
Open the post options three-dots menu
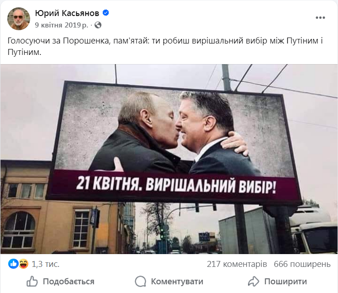coord(320,17)
